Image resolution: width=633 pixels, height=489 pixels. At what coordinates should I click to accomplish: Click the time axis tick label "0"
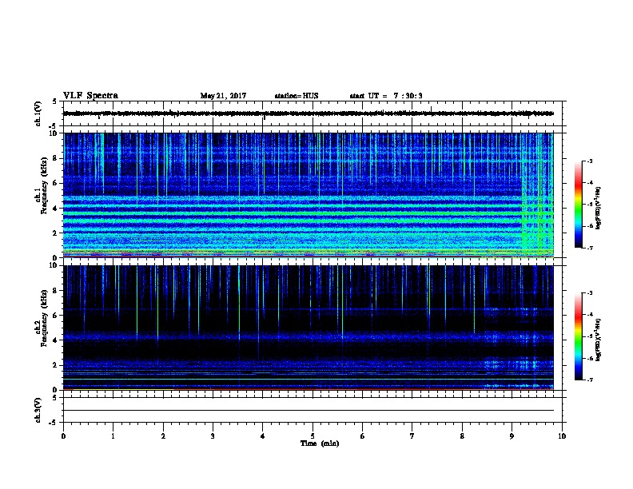[x=63, y=436]
